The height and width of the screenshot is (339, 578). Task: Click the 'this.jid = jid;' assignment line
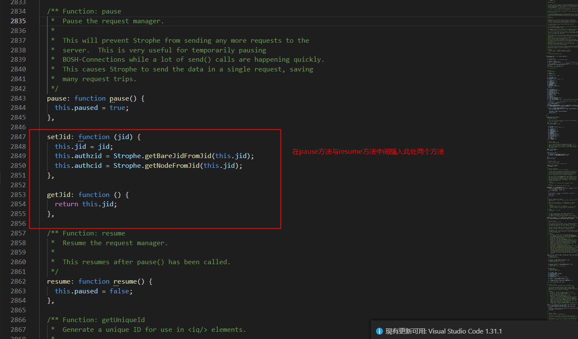point(84,146)
